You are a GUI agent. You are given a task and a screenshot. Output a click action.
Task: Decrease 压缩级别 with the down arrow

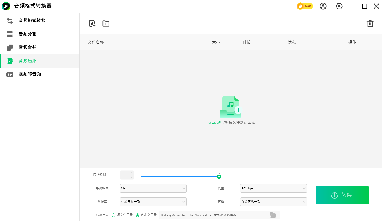coord(132,177)
